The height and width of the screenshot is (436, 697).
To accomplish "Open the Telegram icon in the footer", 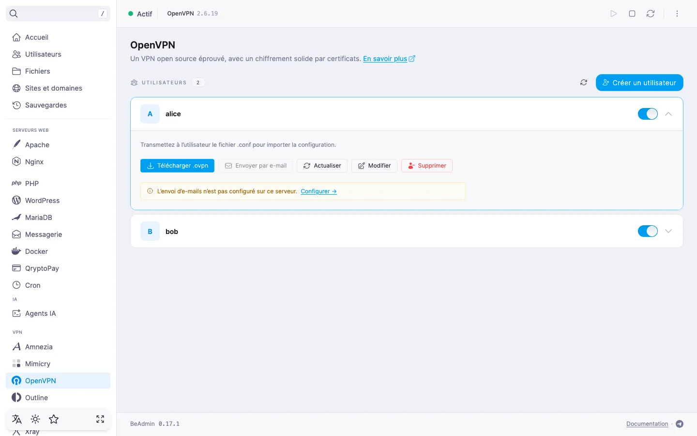I will coord(680,424).
